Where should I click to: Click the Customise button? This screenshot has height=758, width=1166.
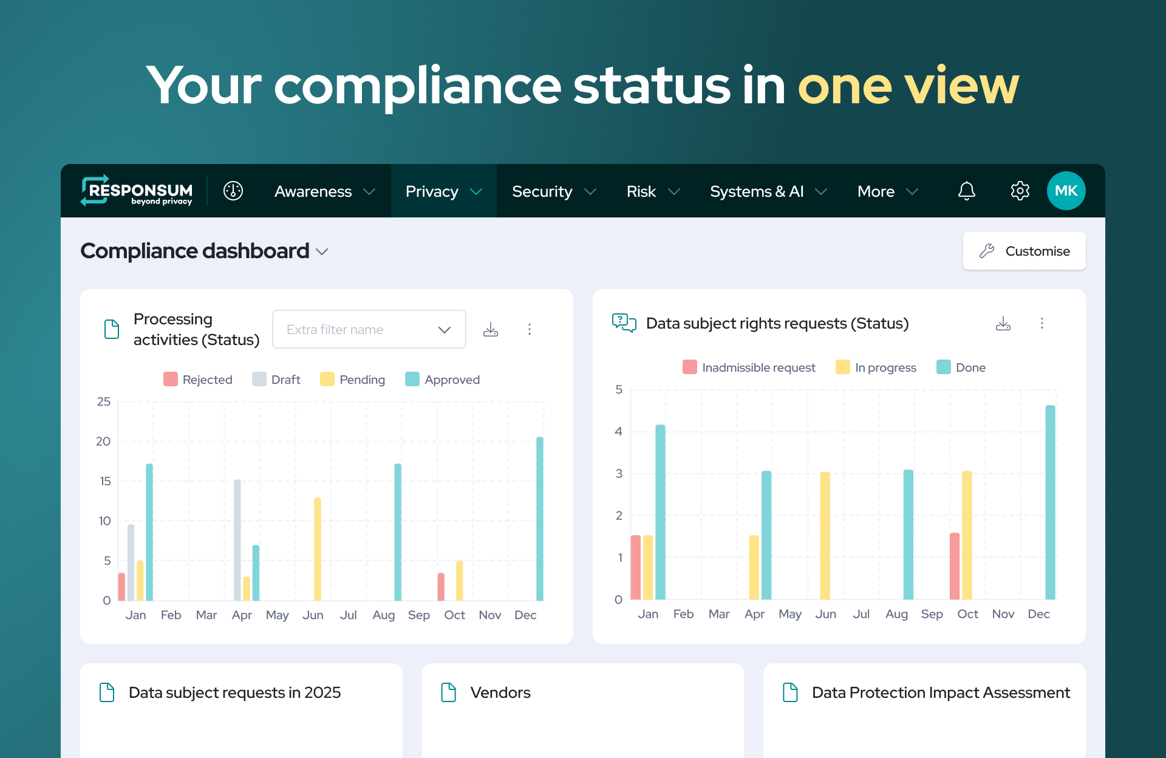click(x=1024, y=251)
